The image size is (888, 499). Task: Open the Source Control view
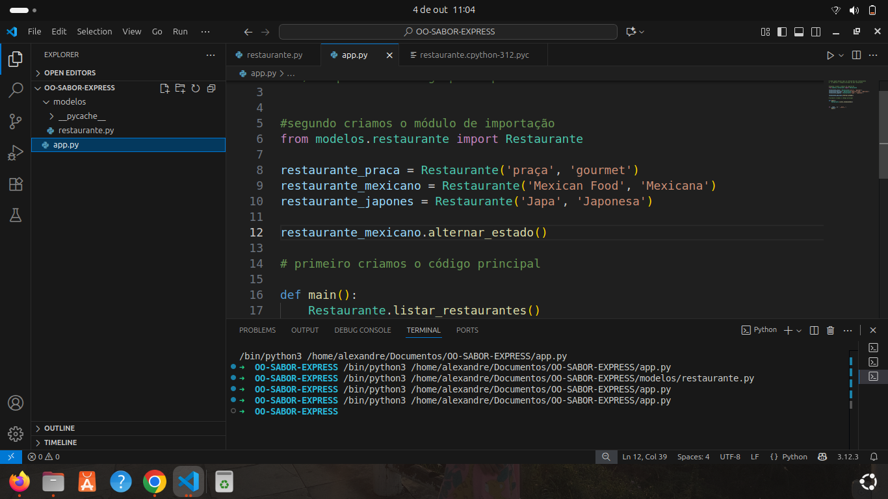(16, 122)
